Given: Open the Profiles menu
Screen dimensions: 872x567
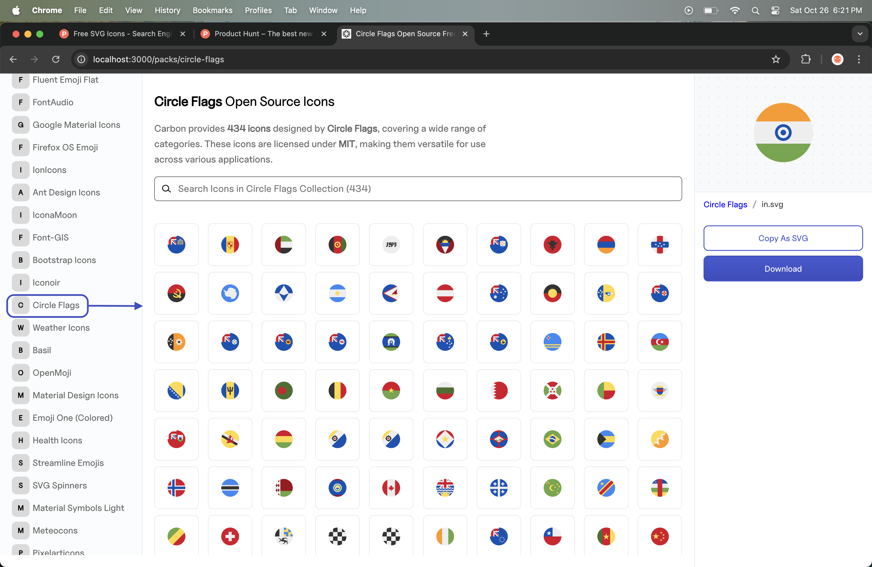Looking at the screenshot, I should pos(258,10).
